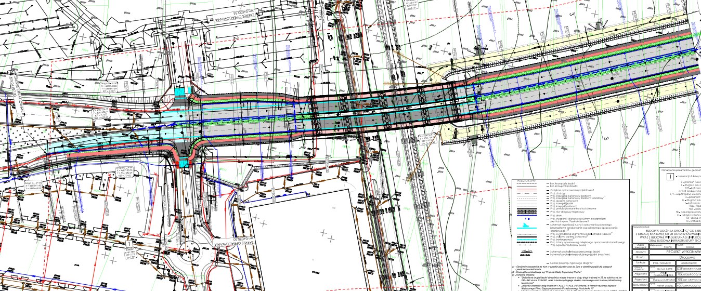The height and width of the screenshot is (291, 701).
Task: Select the 'Droga G - JP W0' coordinate box
Action: coord(33,186)
